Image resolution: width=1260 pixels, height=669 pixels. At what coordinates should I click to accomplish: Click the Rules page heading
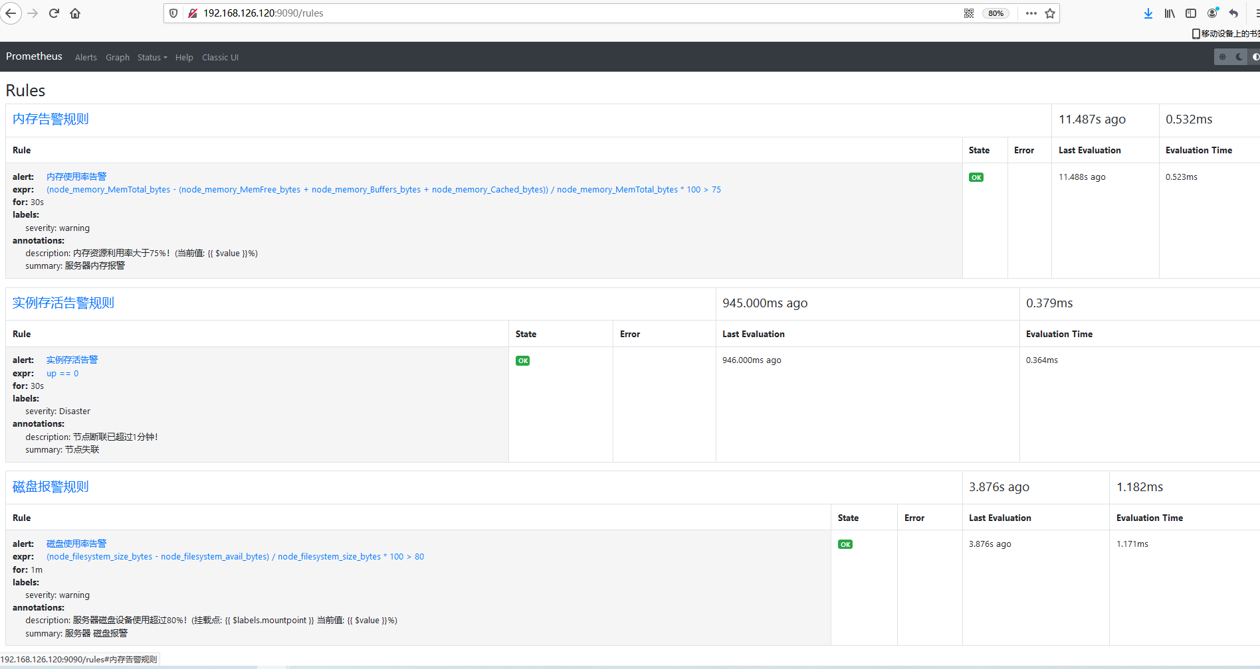(x=25, y=91)
